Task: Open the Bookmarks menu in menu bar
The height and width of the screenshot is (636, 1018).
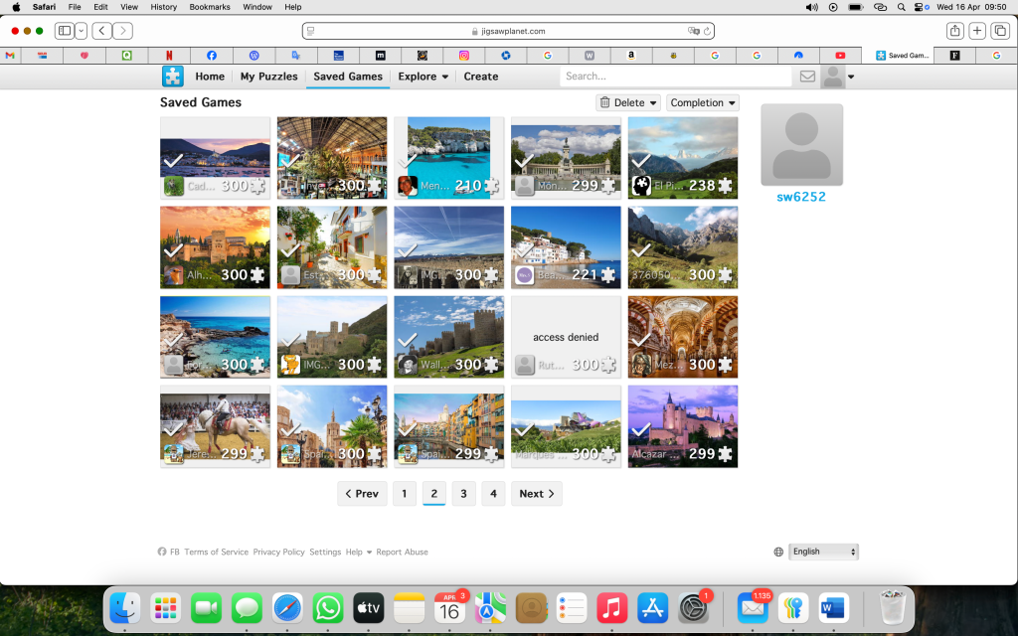Action: coord(211,7)
